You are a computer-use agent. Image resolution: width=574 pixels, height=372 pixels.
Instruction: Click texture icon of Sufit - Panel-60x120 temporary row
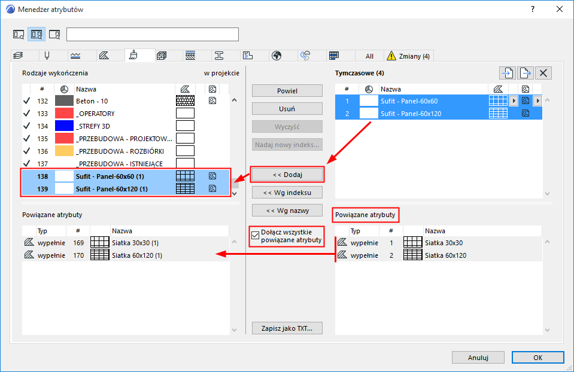click(526, 114)
